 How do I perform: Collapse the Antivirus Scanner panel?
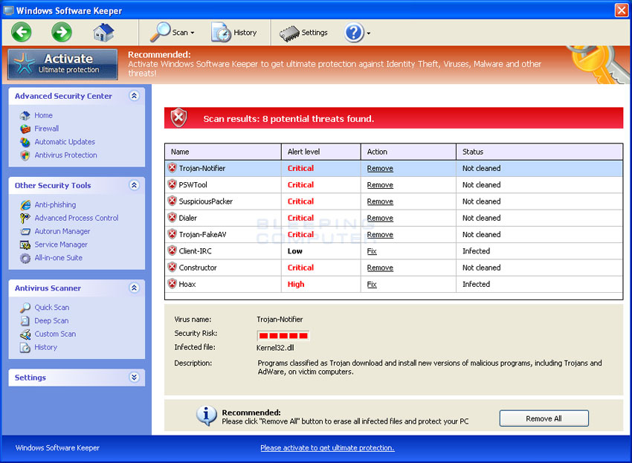point(135,288)
